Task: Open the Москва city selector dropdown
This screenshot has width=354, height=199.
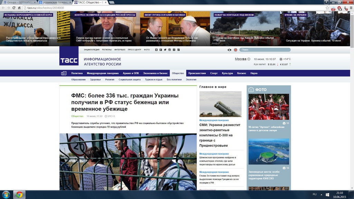Action: pos(242,59)
